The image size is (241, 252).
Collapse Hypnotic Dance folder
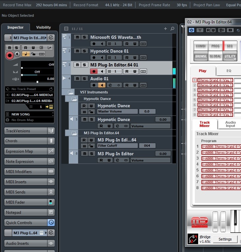coord(74,99)
